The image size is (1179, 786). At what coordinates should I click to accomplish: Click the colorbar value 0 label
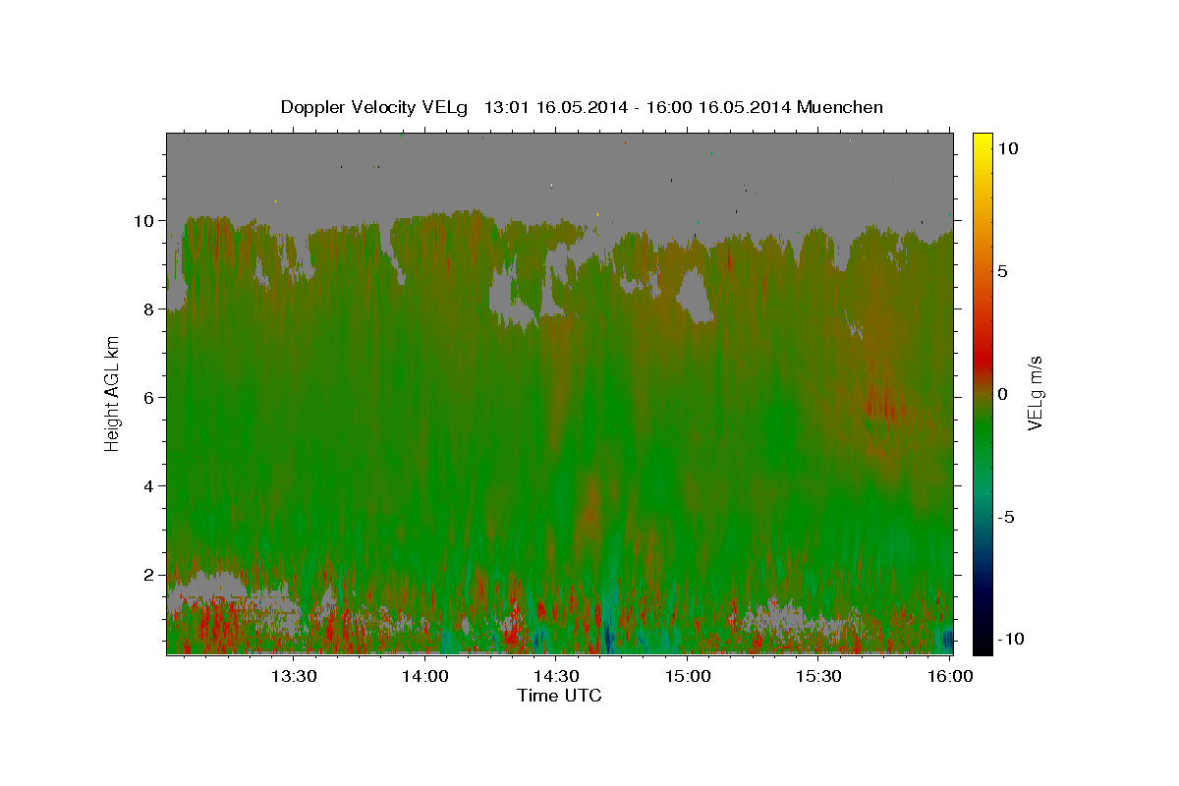pos(1002,394)
